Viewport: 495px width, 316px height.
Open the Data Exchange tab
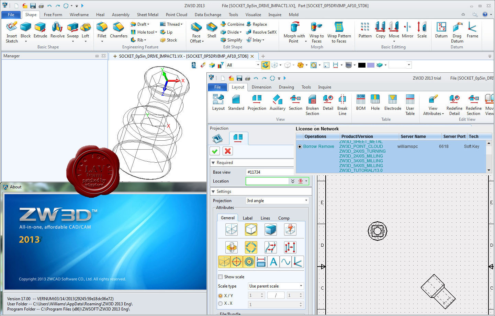pos(208,14)
